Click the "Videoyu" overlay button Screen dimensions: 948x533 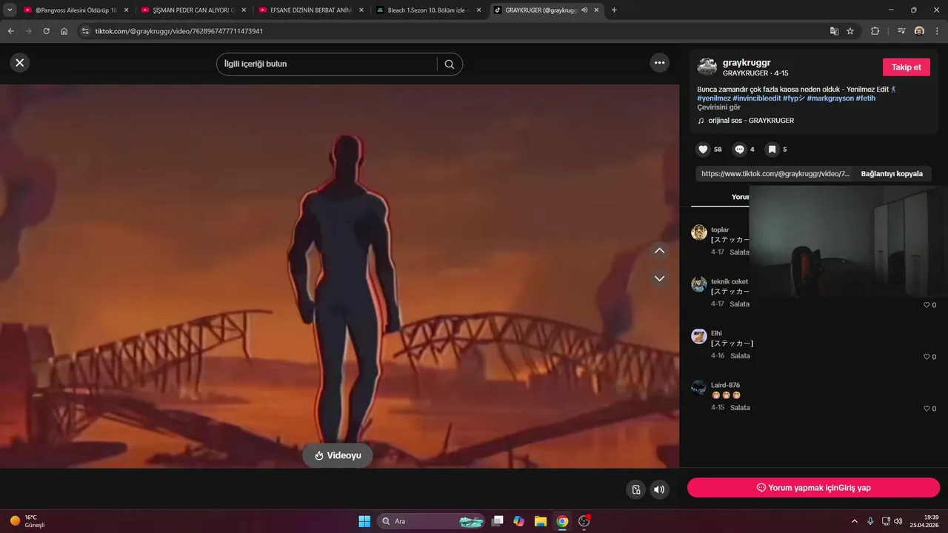(x=338, y=455)
